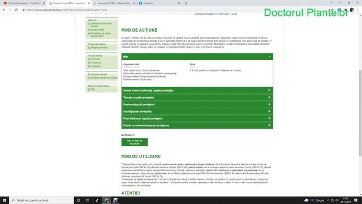This screenshot has width=362, height=204.
Task: Click the MOD DE UTILIZARE heading
Action: [141, 156]
